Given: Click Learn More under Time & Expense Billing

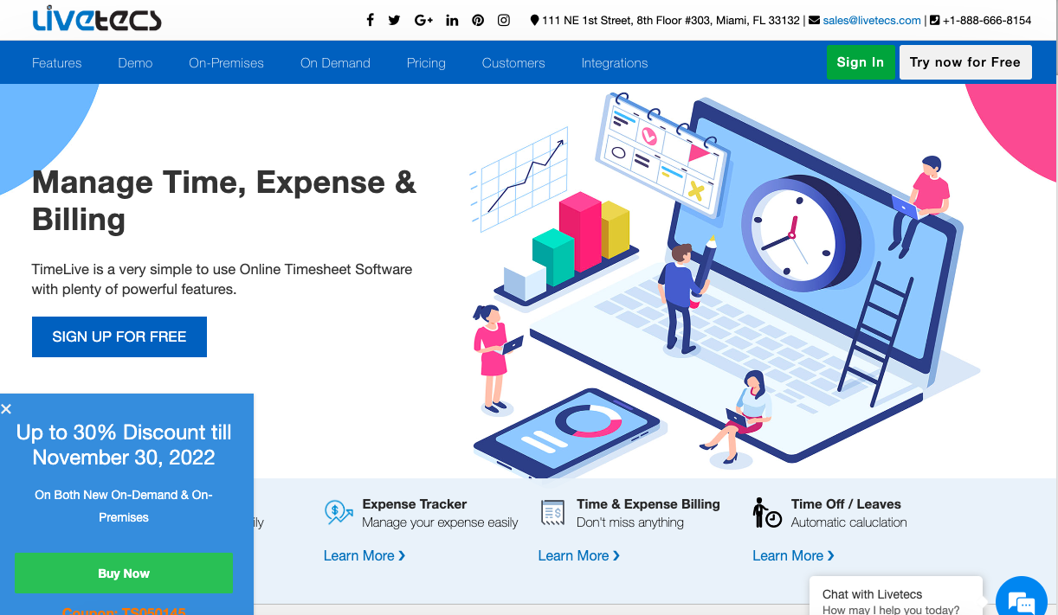Looking at the screenshot, I should pos(579,555).
